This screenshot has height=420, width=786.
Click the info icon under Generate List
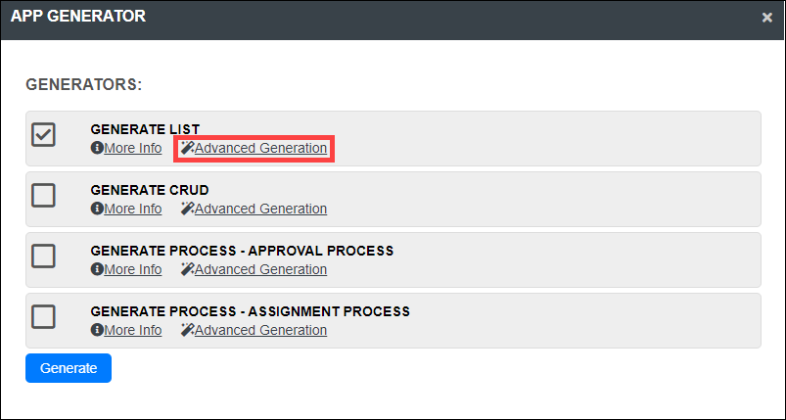tap(97, 149)
